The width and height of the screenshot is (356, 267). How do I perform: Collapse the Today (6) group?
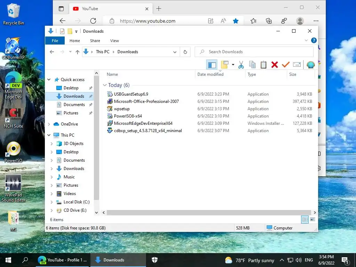[105, 85]
